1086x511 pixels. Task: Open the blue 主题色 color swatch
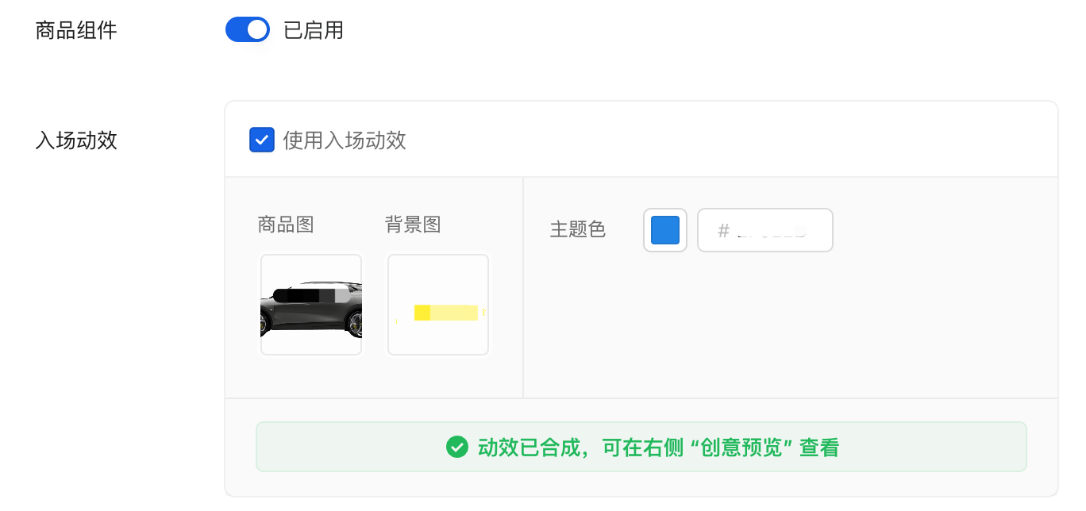pyautogui.click(x=665, y=230)
